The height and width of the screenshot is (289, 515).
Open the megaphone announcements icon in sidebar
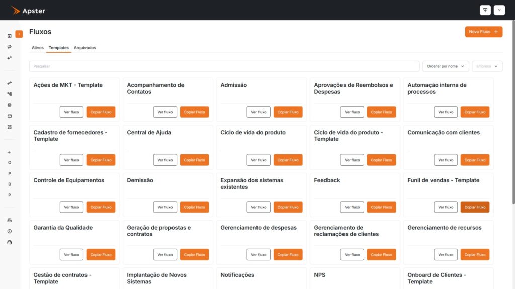[x=10, y=47]
